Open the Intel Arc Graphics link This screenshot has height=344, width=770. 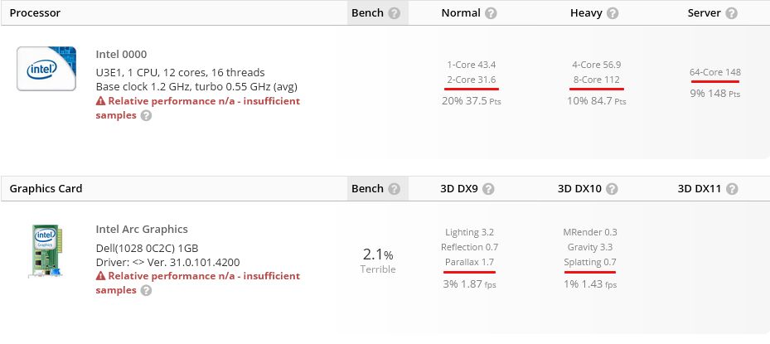142,229
